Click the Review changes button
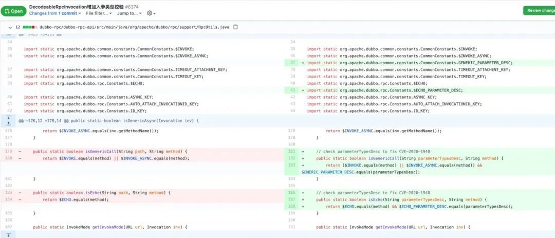Image resolution: width=555 pixels, height=238 pixels. pos(540,10)
